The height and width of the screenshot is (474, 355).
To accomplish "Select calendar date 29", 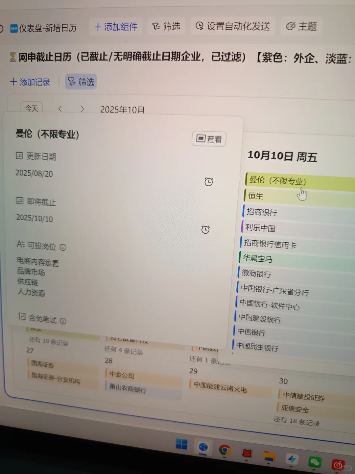I will [x=193, y=371].
